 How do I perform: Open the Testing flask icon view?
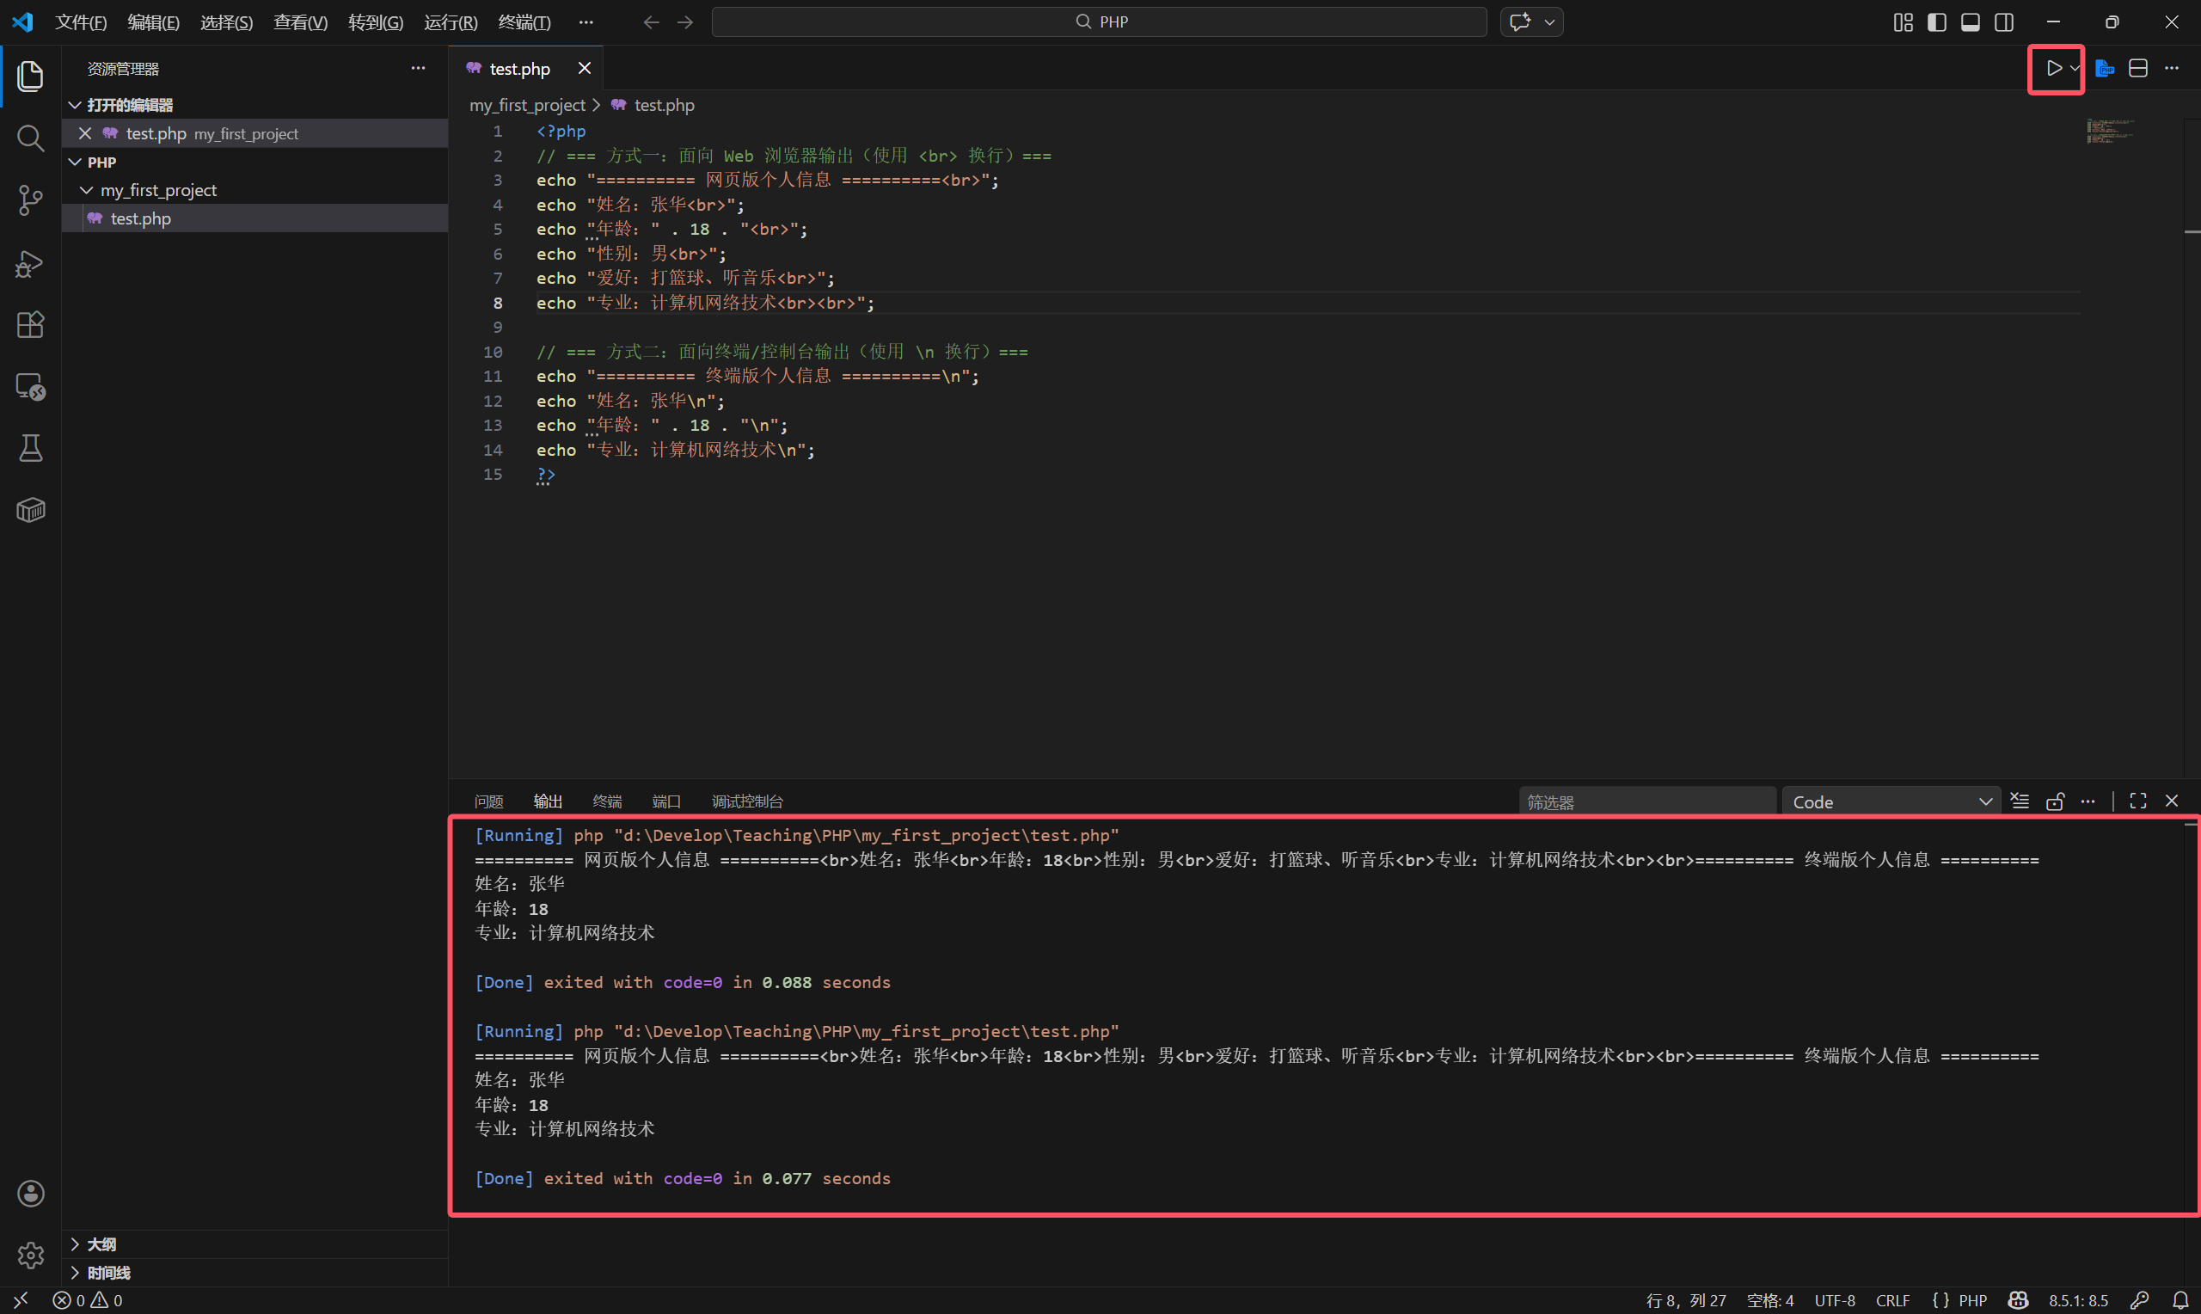[x=30, y=448]
